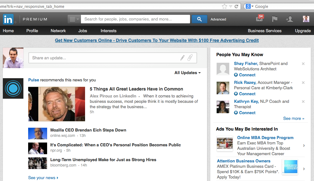Open the Business Services menu

pos(265,31)
